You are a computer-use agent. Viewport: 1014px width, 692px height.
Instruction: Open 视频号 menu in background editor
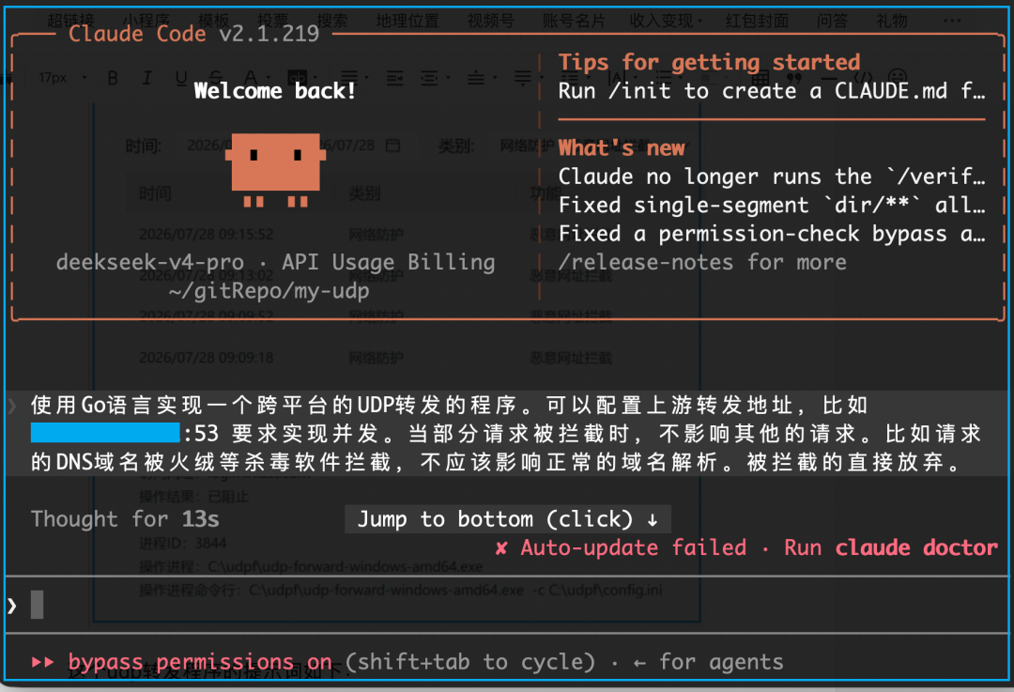tap(491, 21)
